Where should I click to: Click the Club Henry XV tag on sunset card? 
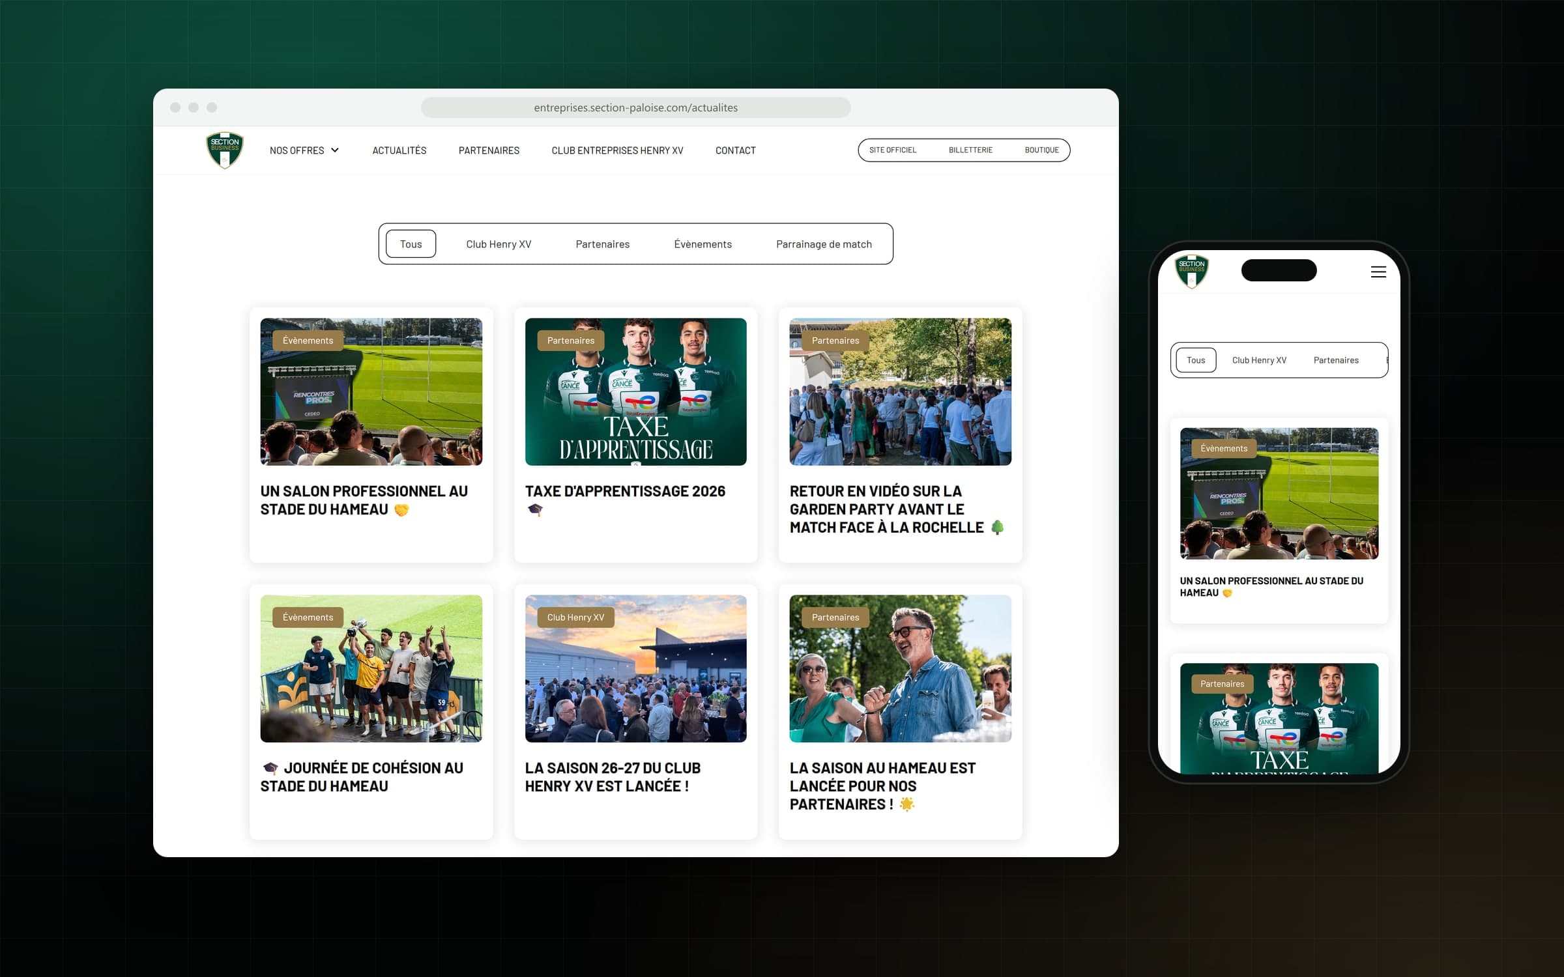point(575,617)
